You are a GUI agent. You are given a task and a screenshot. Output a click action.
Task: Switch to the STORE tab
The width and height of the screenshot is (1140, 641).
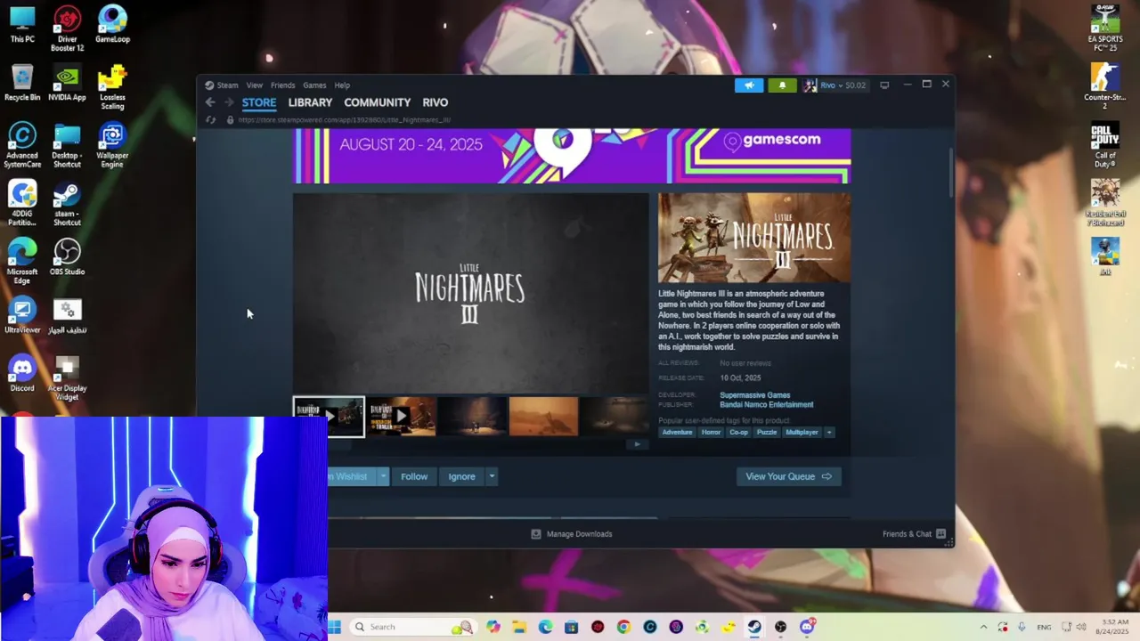[x=259, y=102]
